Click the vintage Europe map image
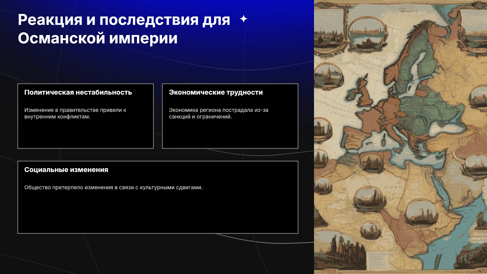This screenshot has height=274, width=487. tap(401, 137)
